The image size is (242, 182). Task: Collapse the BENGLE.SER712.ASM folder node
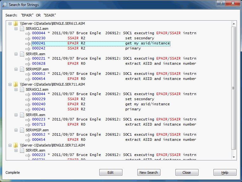10,145
